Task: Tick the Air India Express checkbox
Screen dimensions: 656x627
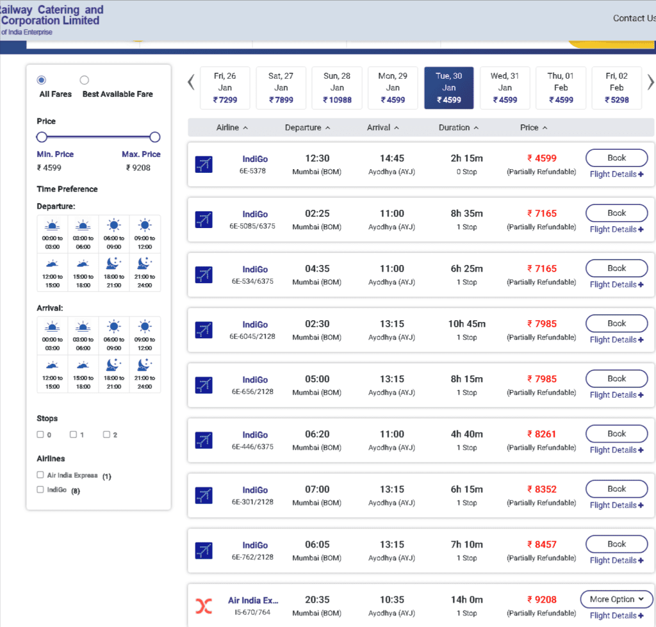Action: click(x=40, y=475)
